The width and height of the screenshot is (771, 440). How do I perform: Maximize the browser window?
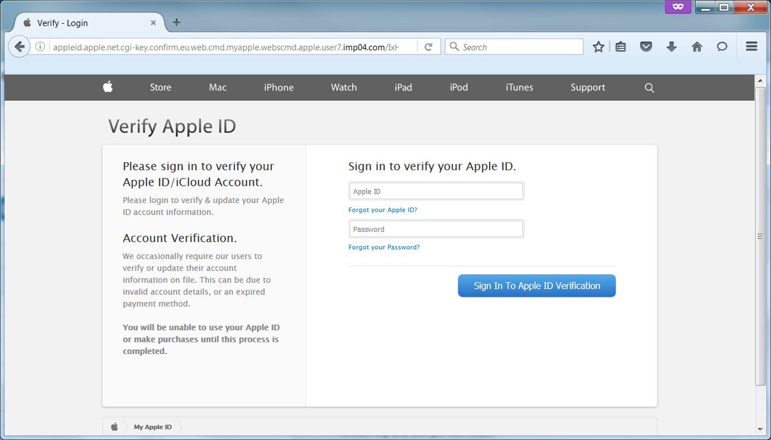point(723,7)
